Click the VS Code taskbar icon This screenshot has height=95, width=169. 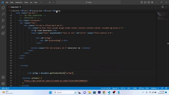click(x=109, y=92)
